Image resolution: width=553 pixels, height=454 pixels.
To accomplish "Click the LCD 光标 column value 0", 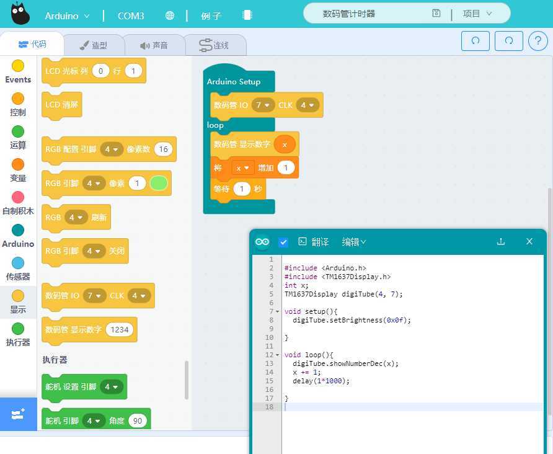I will tap(100, 71).
